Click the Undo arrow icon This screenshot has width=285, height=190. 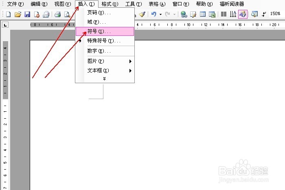[154, 14]
